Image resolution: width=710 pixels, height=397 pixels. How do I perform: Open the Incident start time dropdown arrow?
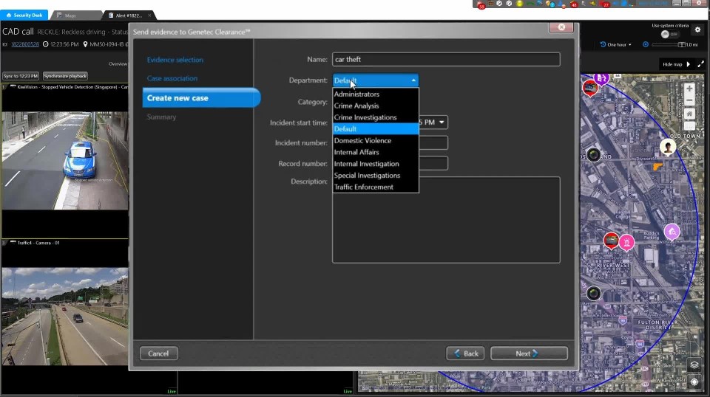[x=442, y=122]
